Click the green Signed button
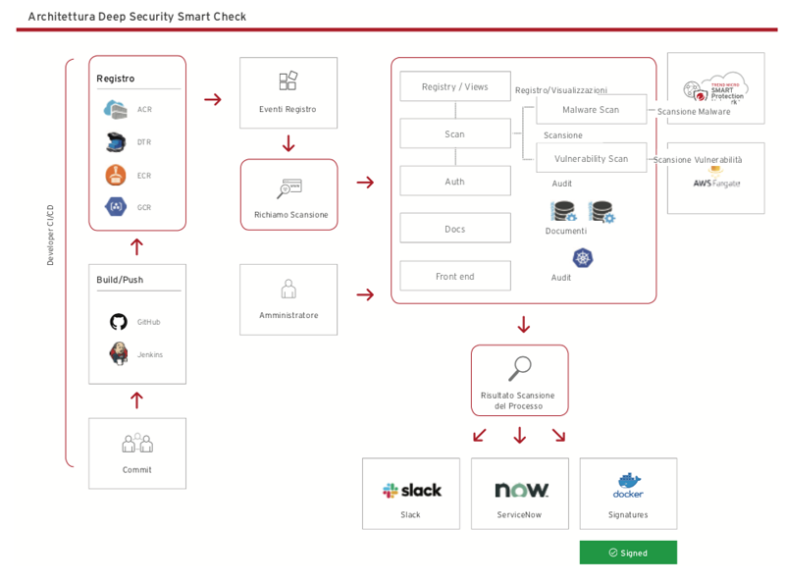 (628, 553)
